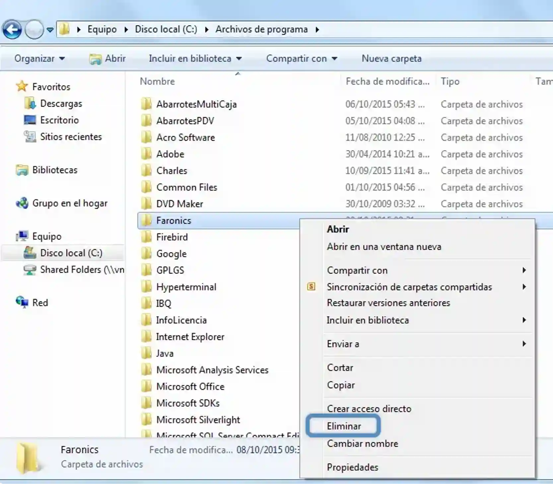
Task: Click Nueva carpeta in the toolbar
Action: (391, 58)
